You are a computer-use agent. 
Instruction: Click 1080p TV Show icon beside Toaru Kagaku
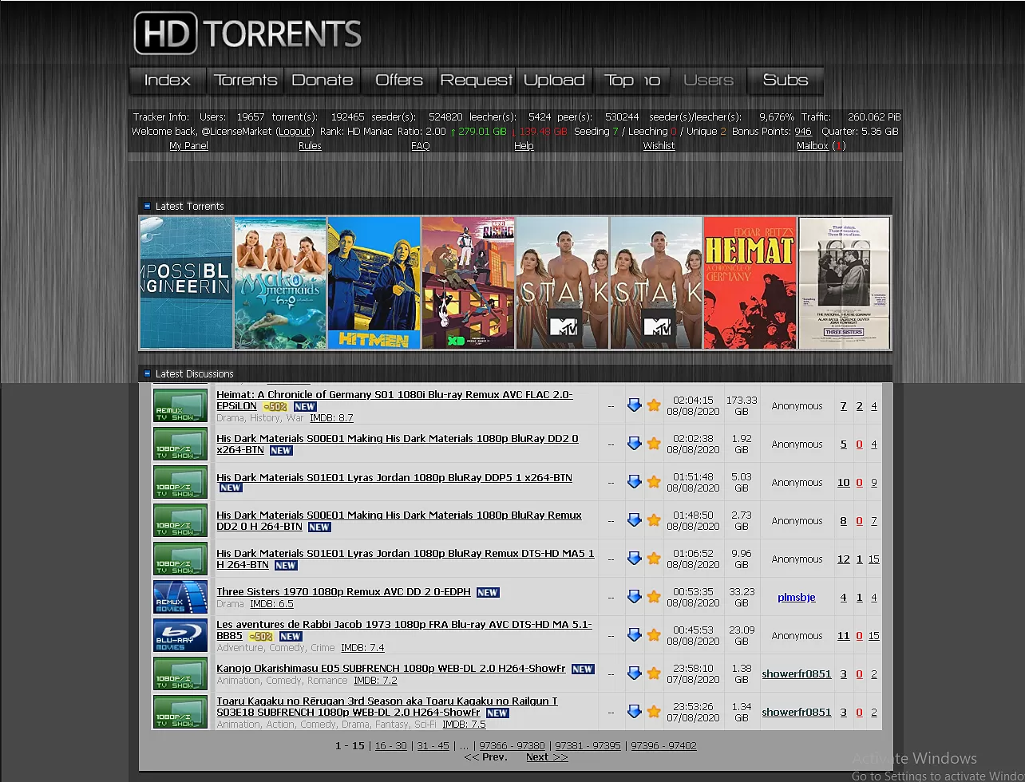click(x=180, y=712)
